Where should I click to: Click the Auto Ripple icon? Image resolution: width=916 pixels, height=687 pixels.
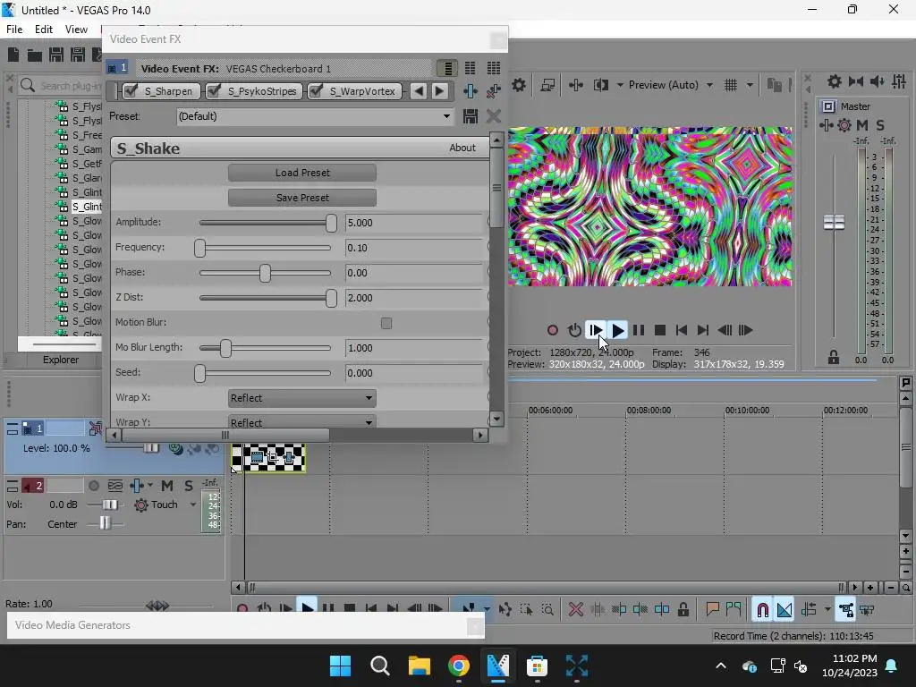[809, 610]
